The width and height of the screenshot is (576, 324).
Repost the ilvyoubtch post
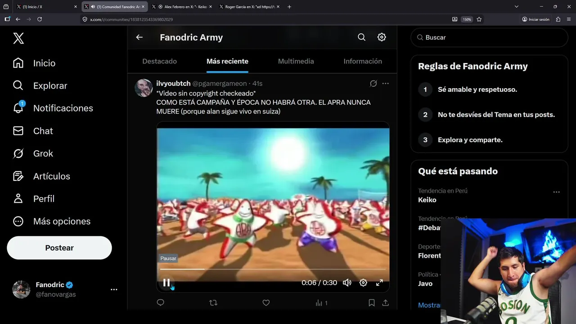pos(213,303)
